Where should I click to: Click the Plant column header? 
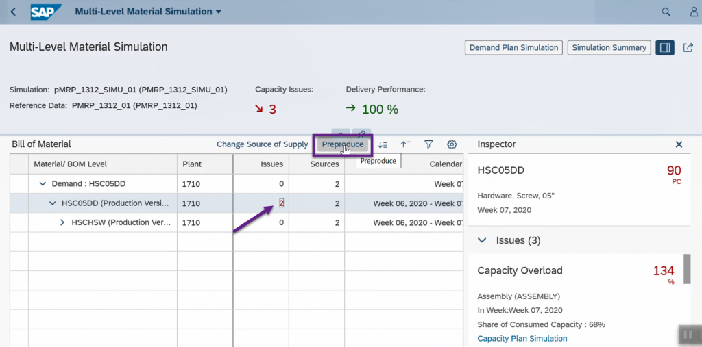coord(205,164)
